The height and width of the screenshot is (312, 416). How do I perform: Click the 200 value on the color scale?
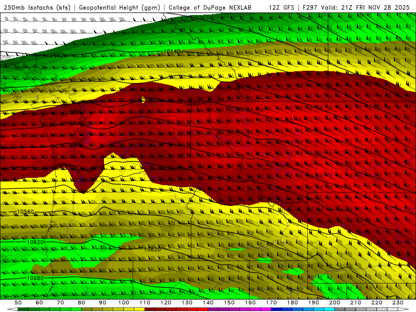click(x=335, y=303)
